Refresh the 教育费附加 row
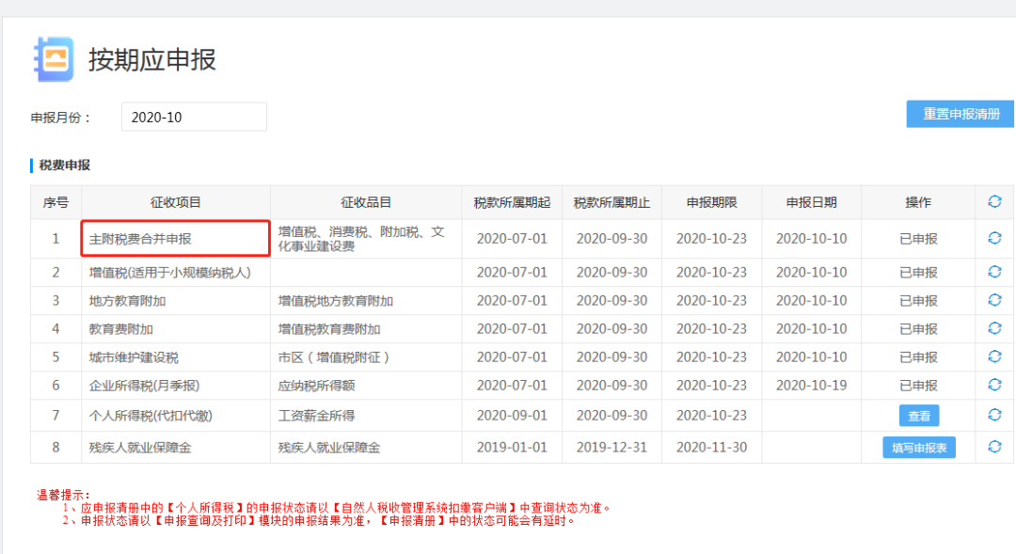 994,328
